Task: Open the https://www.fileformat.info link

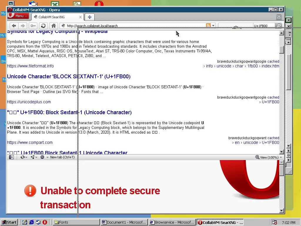Action: (30, 66)
